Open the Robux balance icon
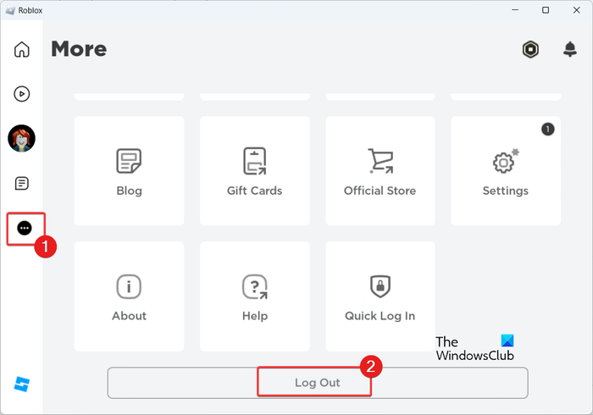 530,49
